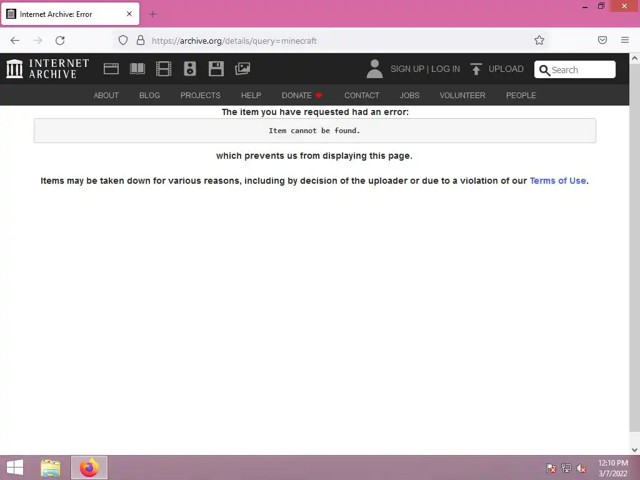Image resolution: width=640 pixels, height=480 pixels.
Task: Go back to previous page
Action: 15,41
